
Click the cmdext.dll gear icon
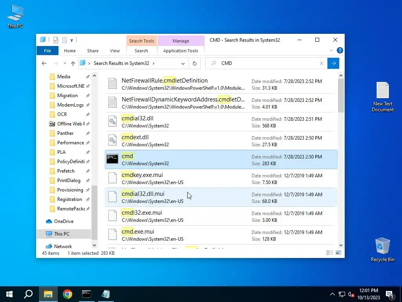[112, 140]
